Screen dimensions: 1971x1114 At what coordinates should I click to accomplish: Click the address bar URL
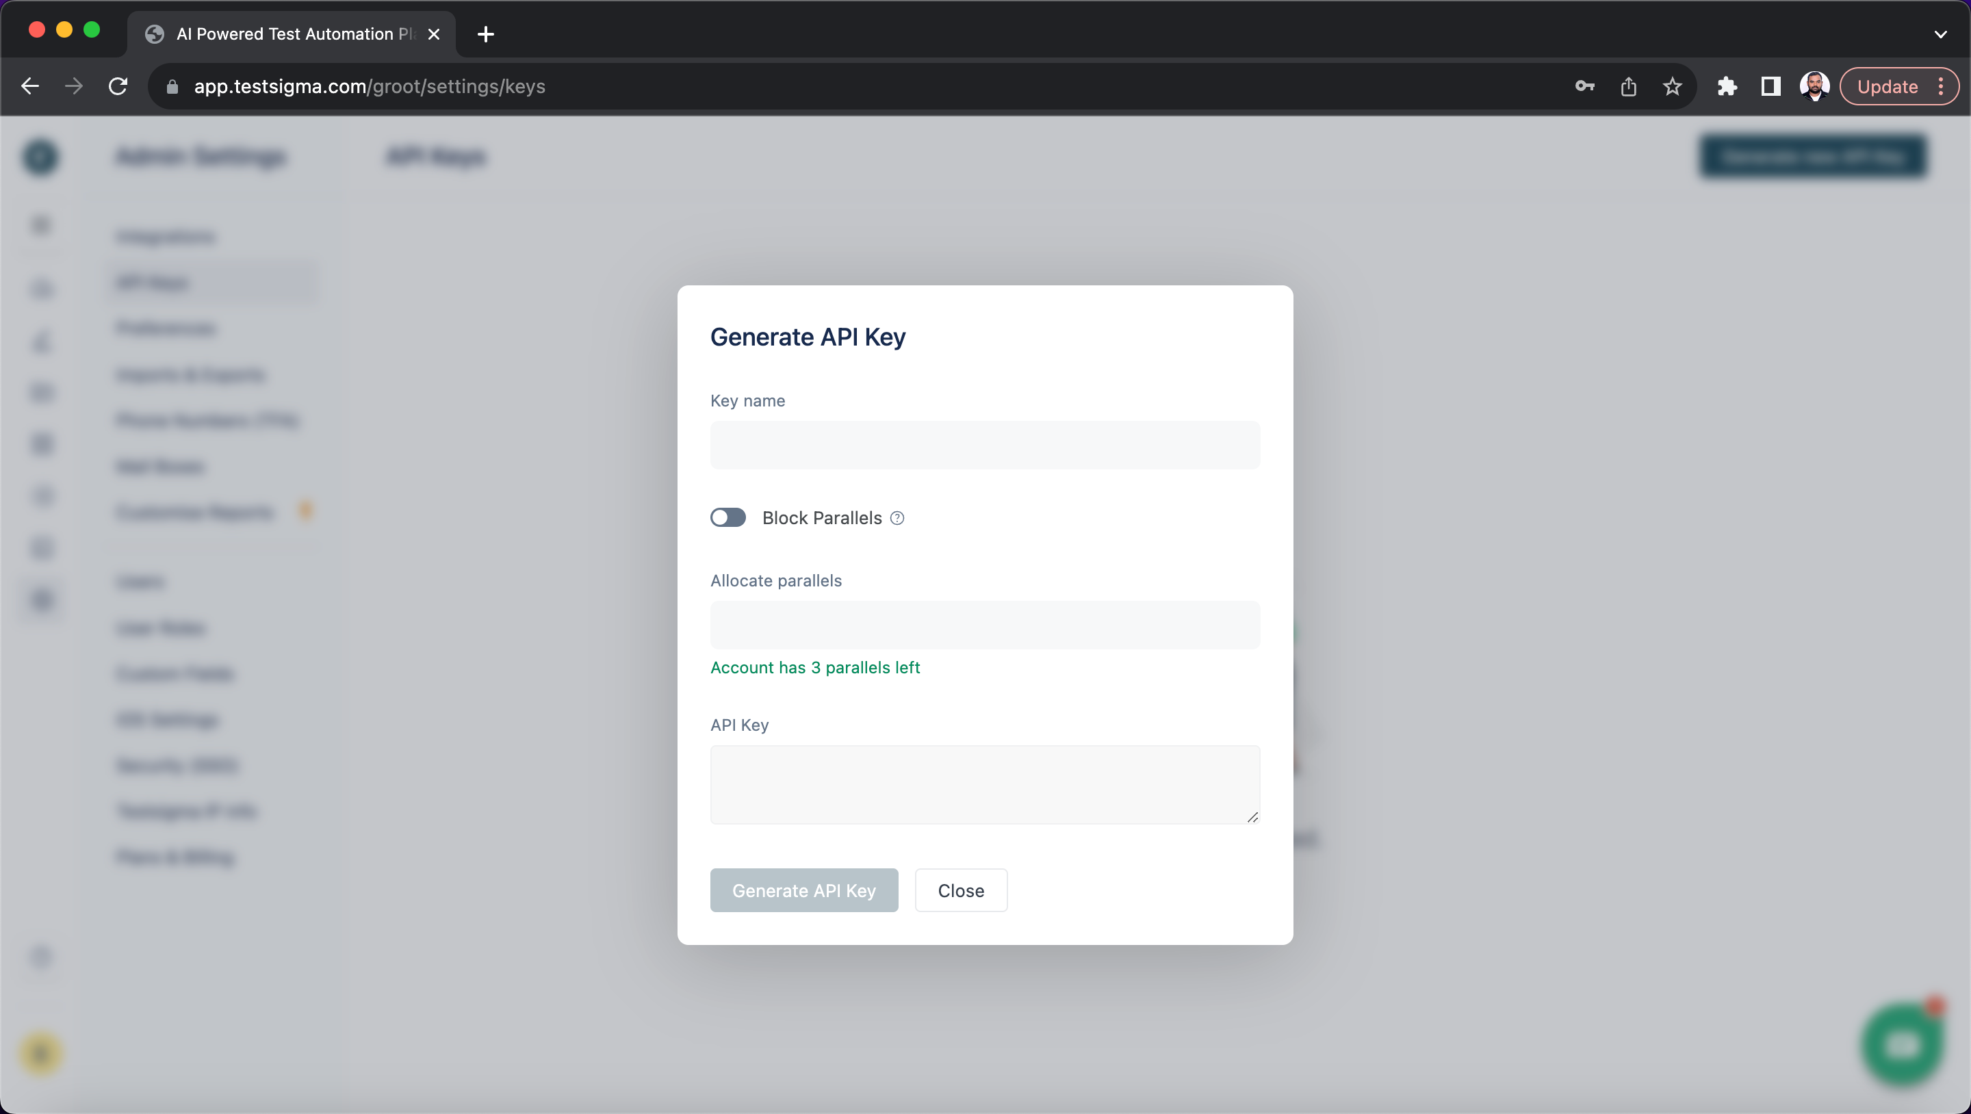369,86
